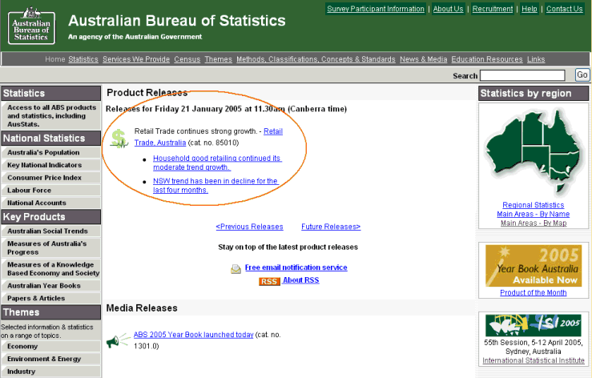Follow the Previous Releases link

[x=249, y=227]
